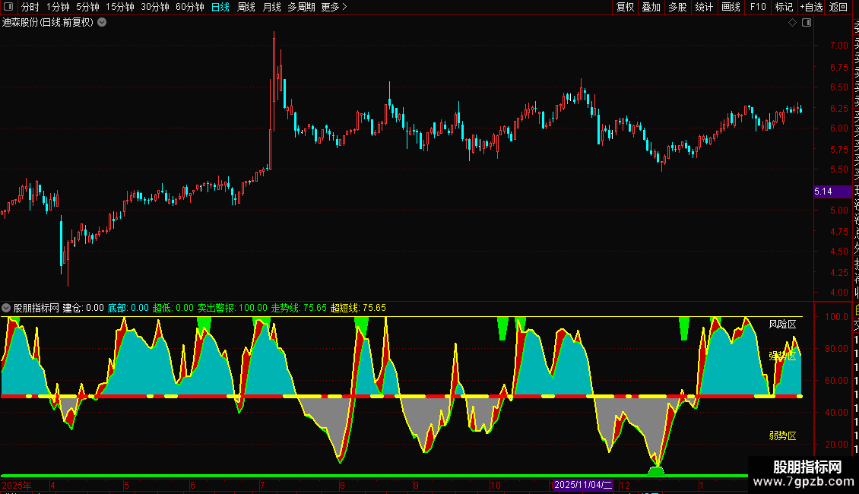Open the 画线 drawing tools

pyautogui.click(x=731, y=7)
